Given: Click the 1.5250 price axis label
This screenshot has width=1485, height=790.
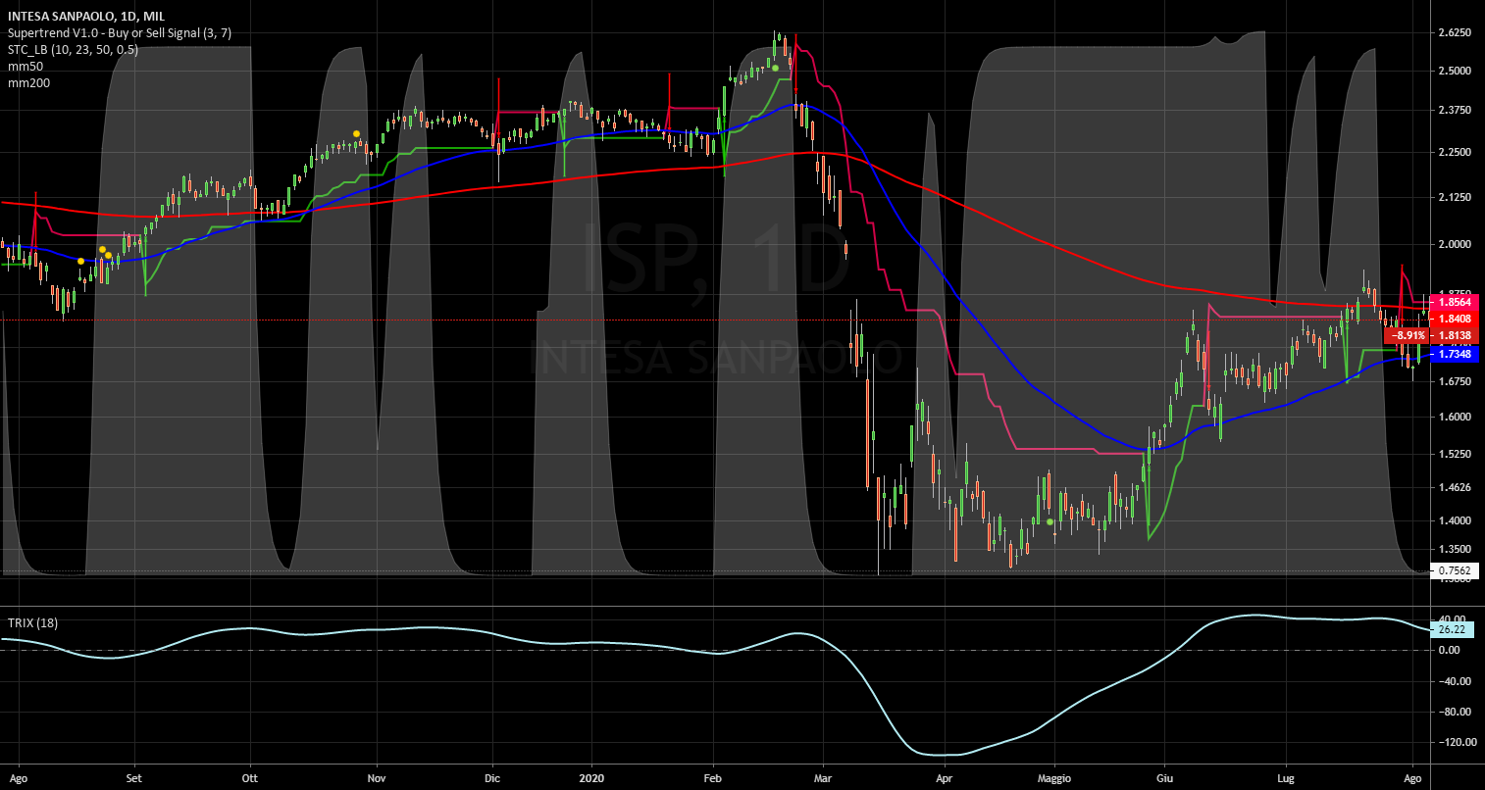Looking at the screenshot, I should [1454, 455].
